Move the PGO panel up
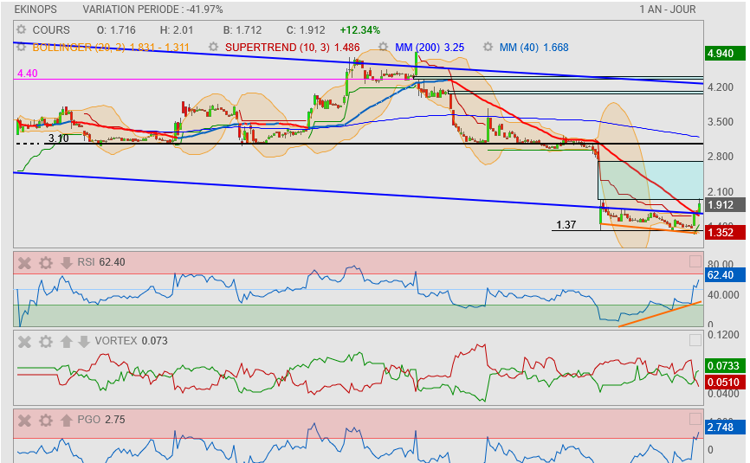Viewport: 750px width, 463px height. click(x=67, y=420)
